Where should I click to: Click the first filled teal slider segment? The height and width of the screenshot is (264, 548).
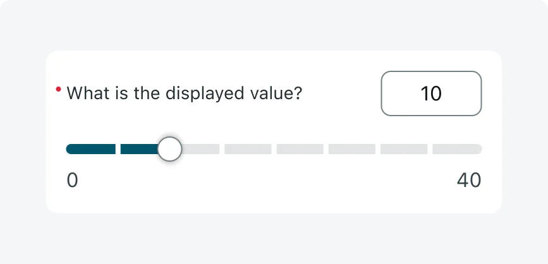tap(91, 149)
